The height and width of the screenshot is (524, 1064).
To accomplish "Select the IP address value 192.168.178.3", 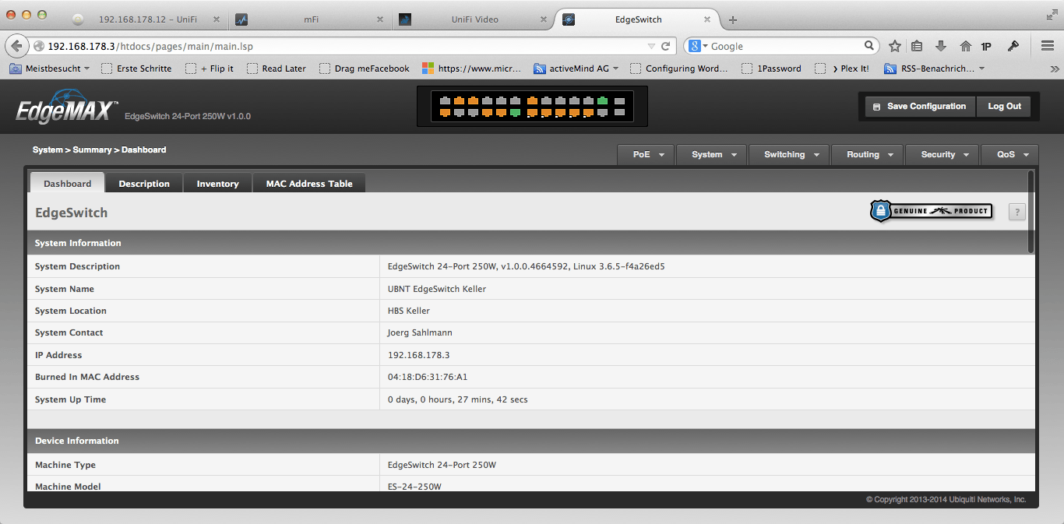I will (418, 355).
